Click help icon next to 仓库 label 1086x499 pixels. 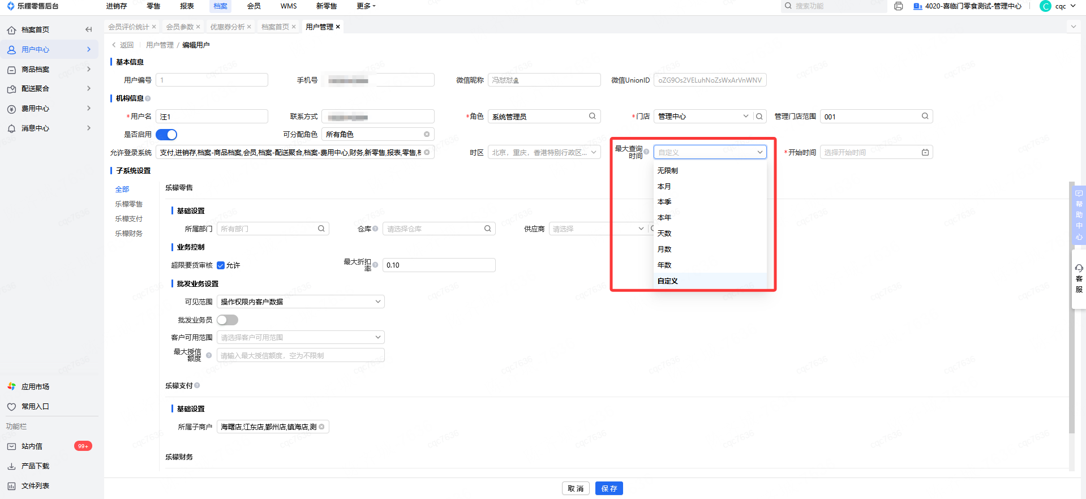pyautogui.click(x=375, y=229)
